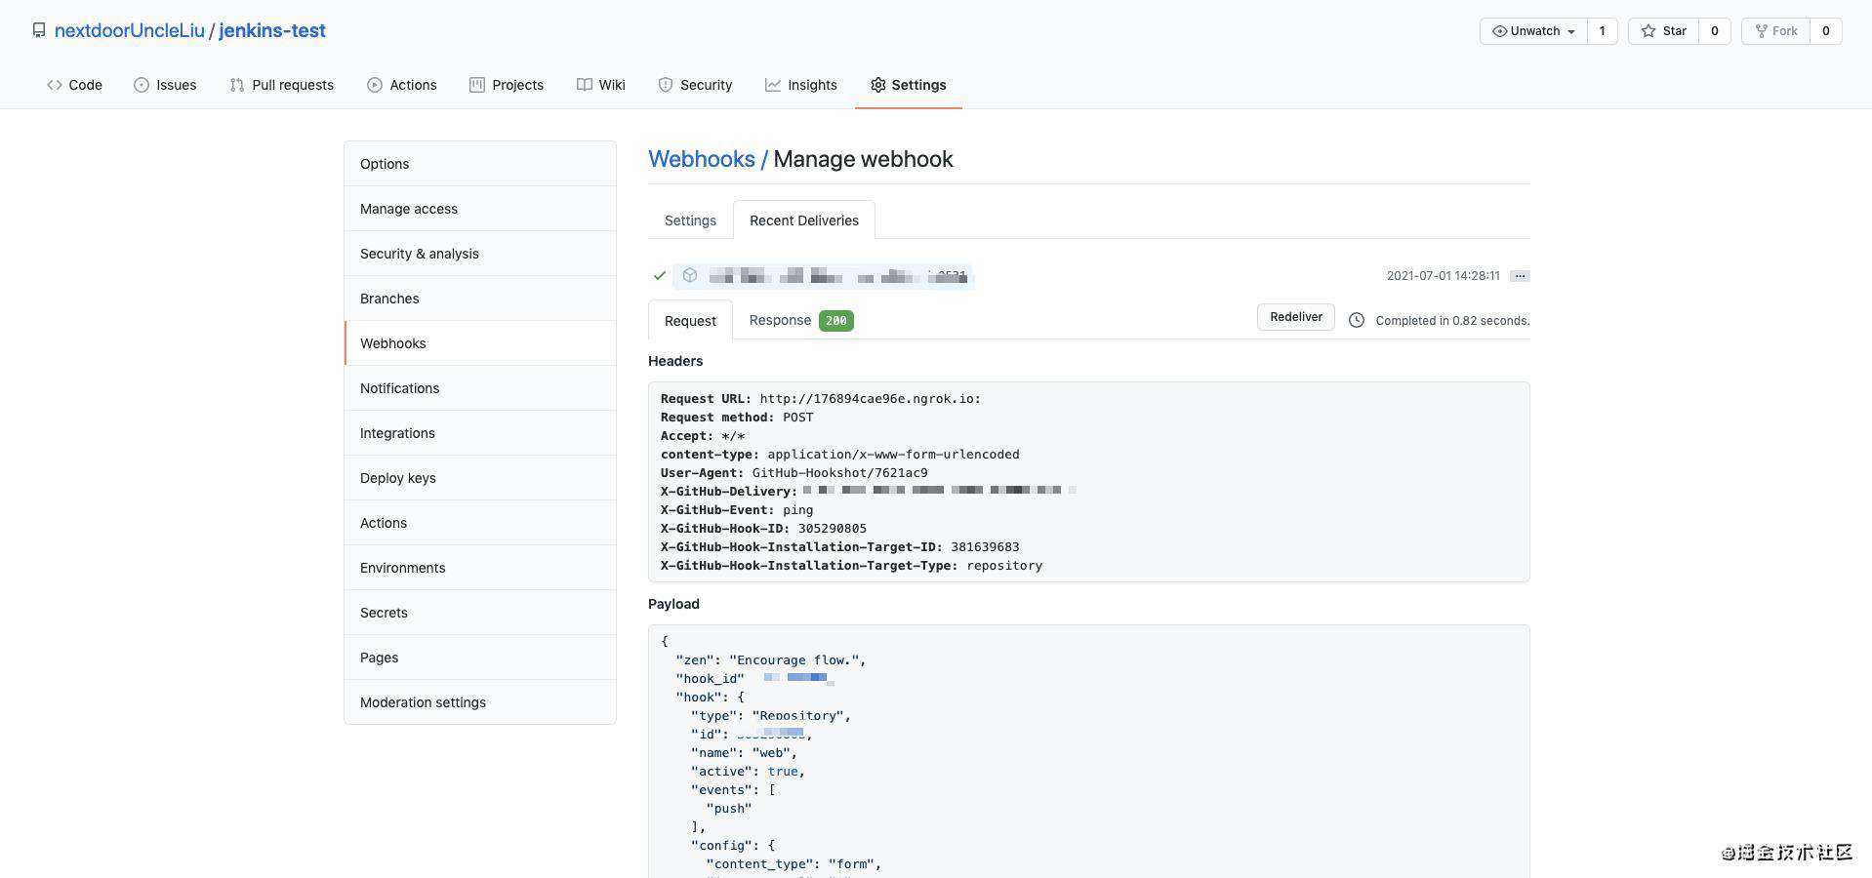The image size is (1872, 878).
Task: Click the Request URL ngrok.io header line
Action: [x=821, y=398]
